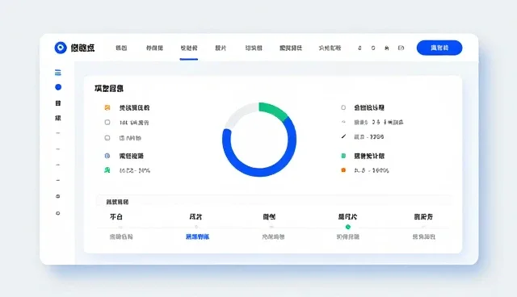Screen dimensions: 517x297
Task: Select the middle step label on the timeline
Action: pyautogui.click(x=269, y=216)
